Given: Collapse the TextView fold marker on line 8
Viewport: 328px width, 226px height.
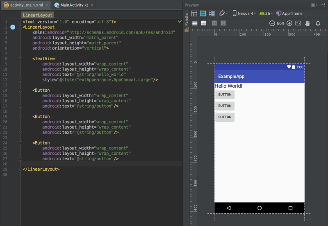Looking at the screenshot, I should (20, 59).
